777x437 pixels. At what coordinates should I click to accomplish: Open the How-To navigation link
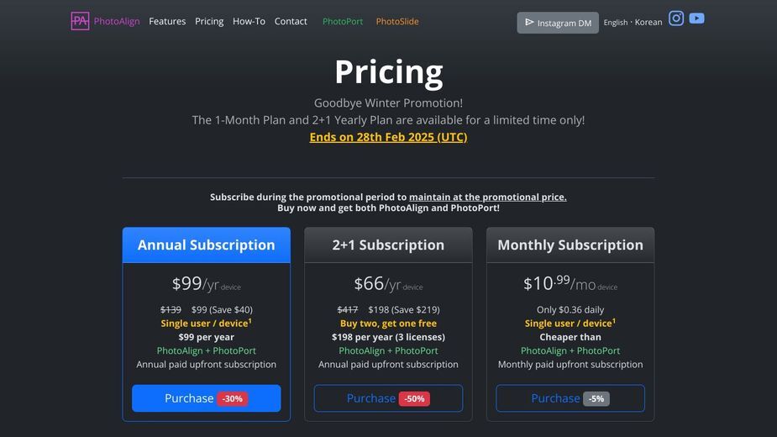[x=249, y=21]
